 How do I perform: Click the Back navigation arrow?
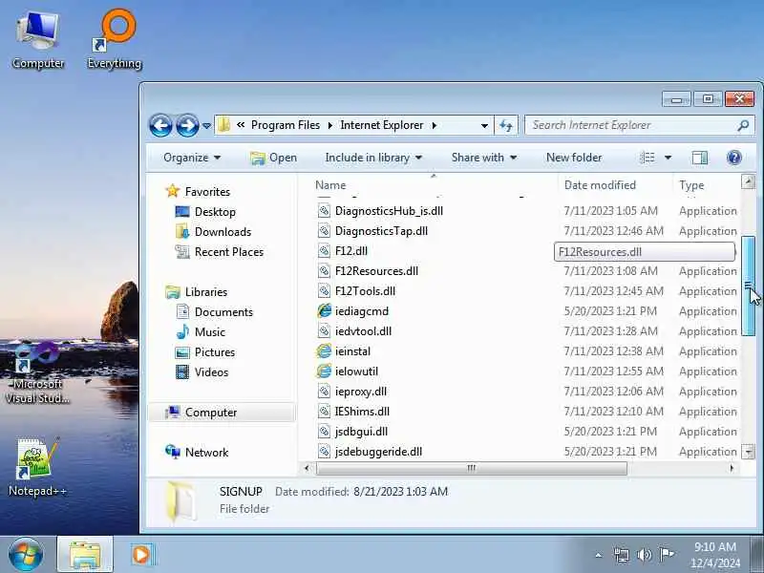[160, 126]
